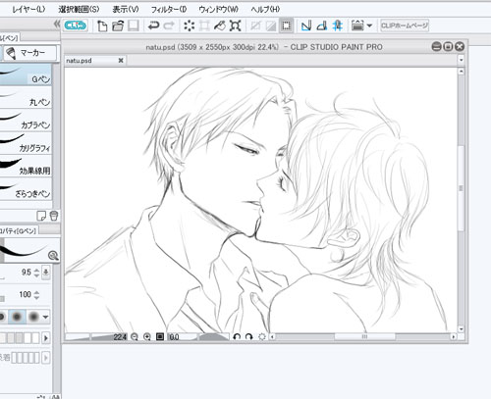Select the 効果線用 brush
The width and height of the screenshot is (491, 399).
tap(26, 166)
